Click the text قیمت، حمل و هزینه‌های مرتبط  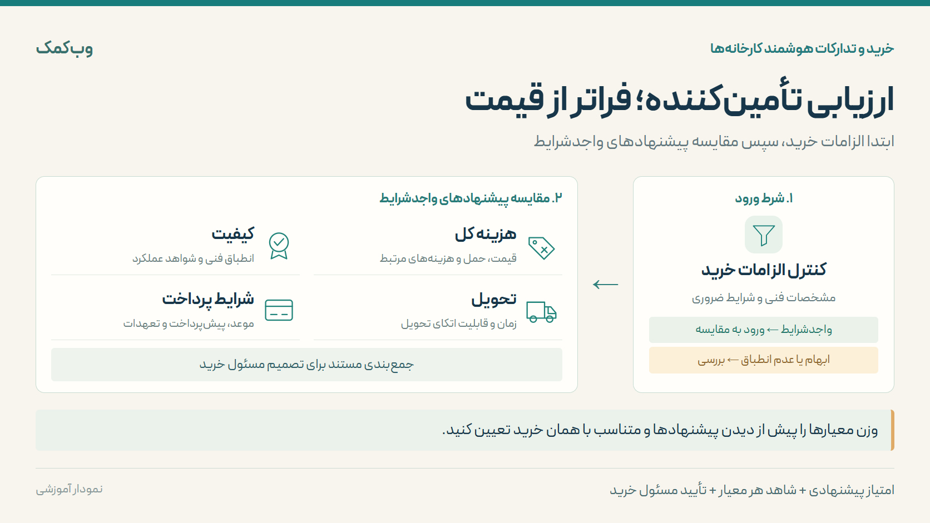pos(448,258)
